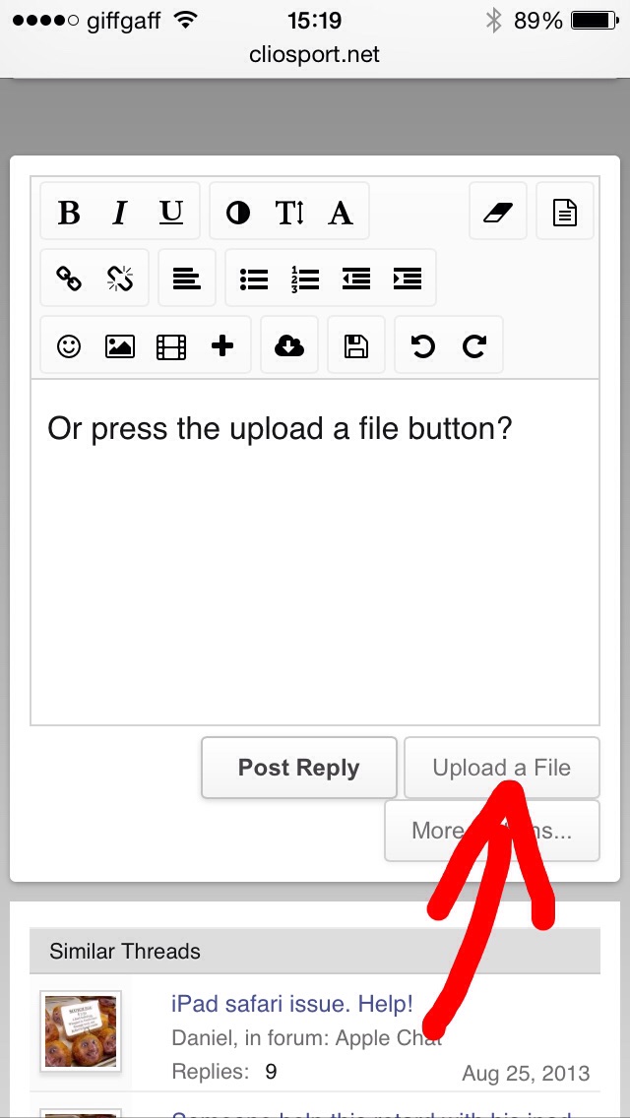Click the remove formatting eraser icon
The image size is (630, 1118).
[499, 212]
